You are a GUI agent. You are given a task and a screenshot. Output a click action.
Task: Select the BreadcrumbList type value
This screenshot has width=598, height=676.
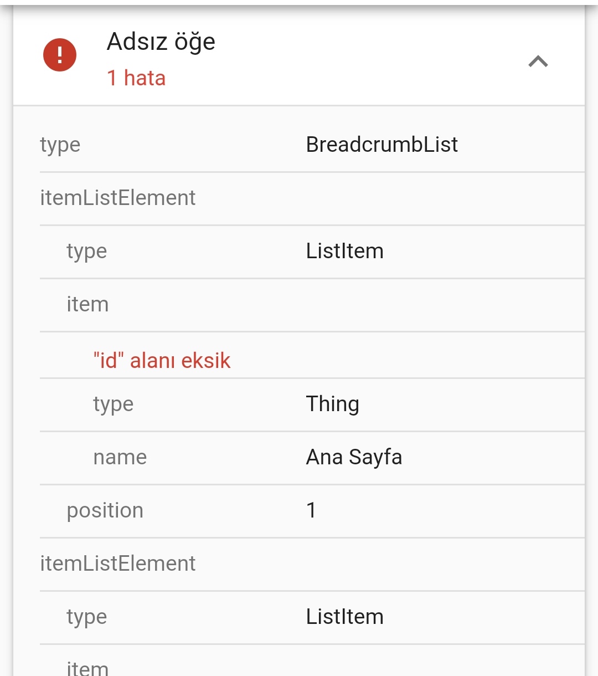click(382, 145)
